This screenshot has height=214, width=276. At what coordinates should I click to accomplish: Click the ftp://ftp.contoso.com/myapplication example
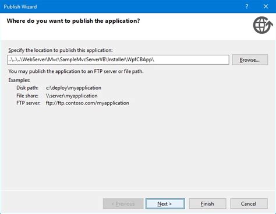tap(87, 103)
